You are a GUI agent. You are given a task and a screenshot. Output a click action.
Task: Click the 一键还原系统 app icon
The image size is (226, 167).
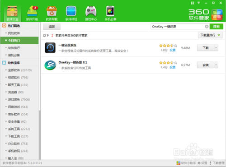point(50,48)
